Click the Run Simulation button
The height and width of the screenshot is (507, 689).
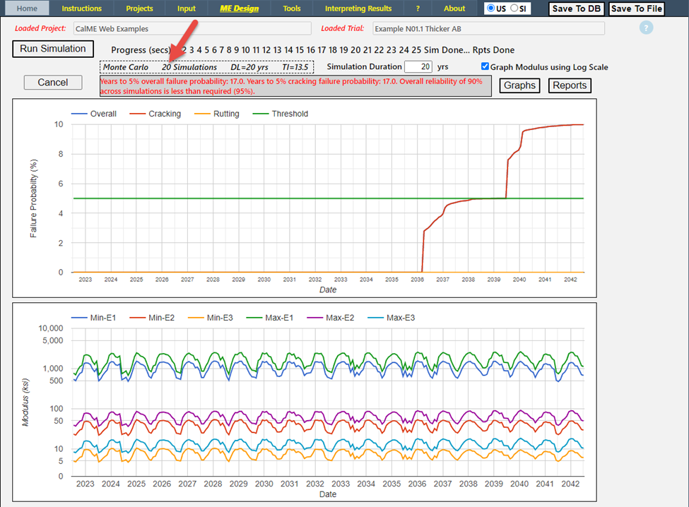click(53, 49)
